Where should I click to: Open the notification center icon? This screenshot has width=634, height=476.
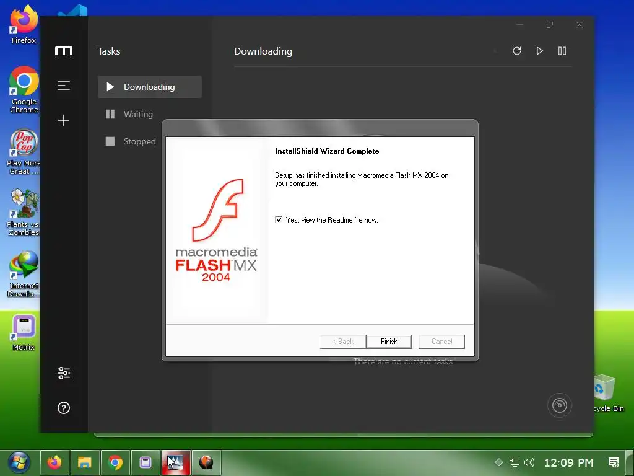coord(614,462)
